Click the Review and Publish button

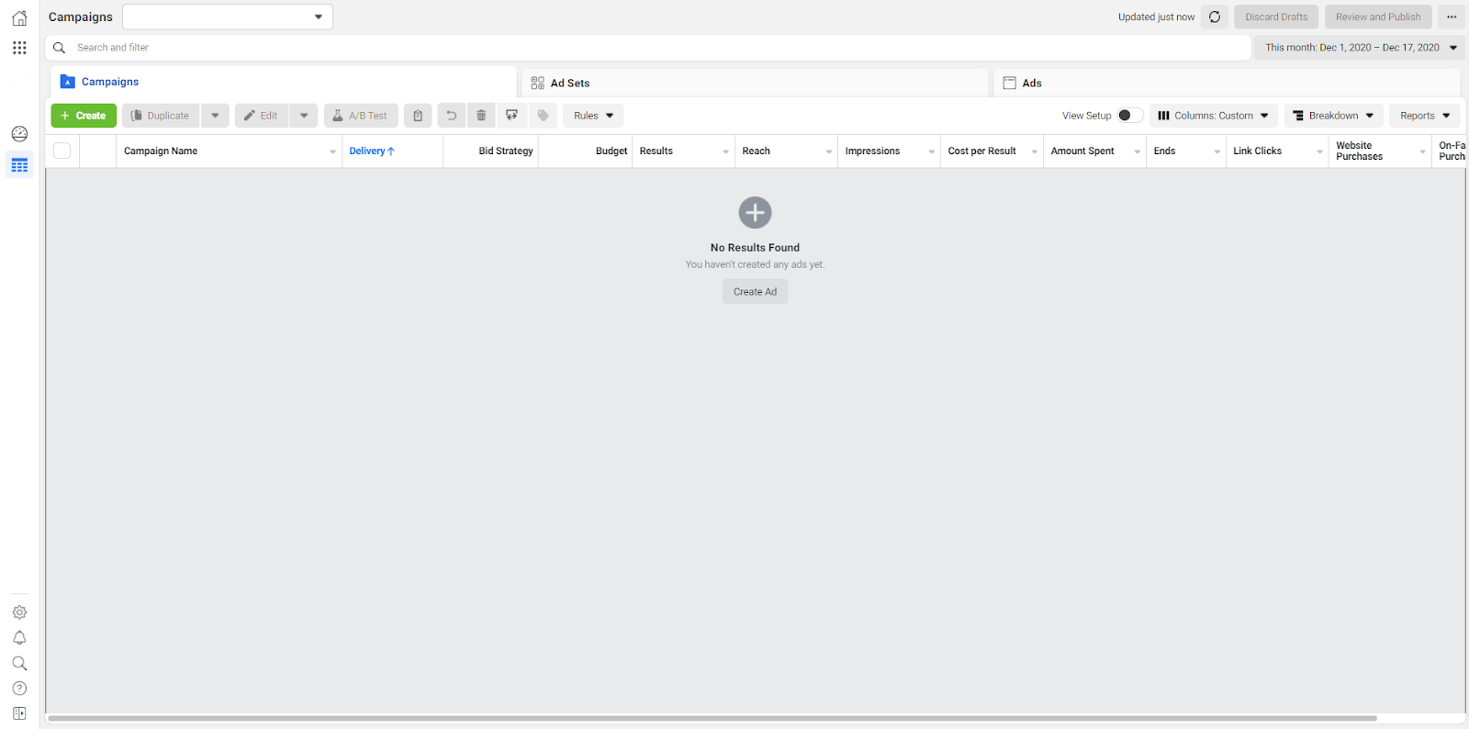tap(1378, 17)
